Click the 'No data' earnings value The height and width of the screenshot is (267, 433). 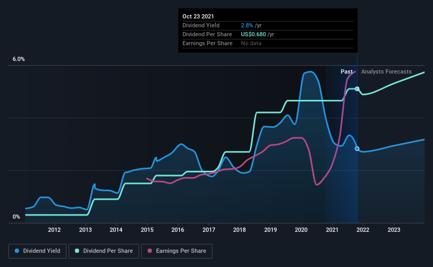pos(251,43)
